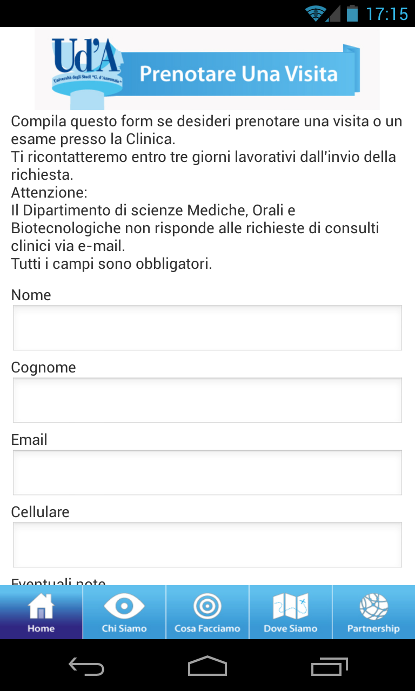415x691 pixels.
Task: Tap the battery status icon
Action: coord(352,13)
